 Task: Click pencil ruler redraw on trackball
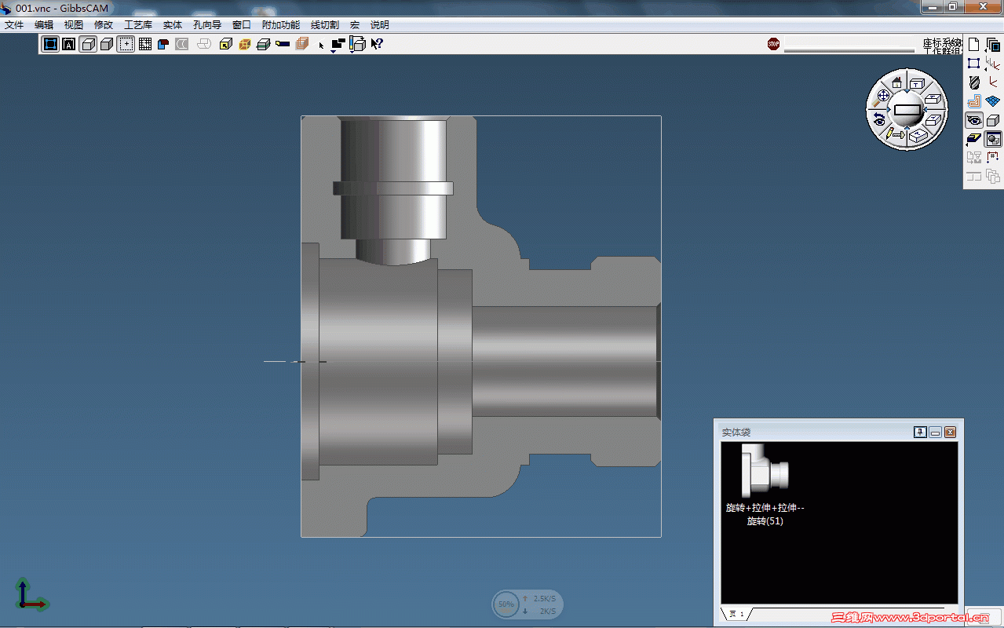pos(894,133)
